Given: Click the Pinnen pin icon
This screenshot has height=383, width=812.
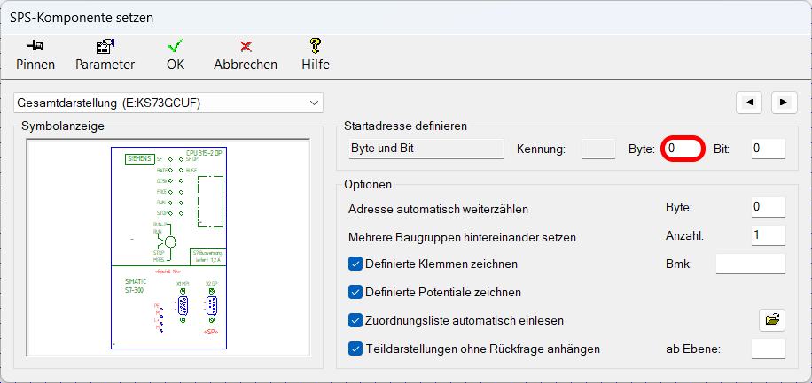Looking at the screenshot, I should 35,46.
